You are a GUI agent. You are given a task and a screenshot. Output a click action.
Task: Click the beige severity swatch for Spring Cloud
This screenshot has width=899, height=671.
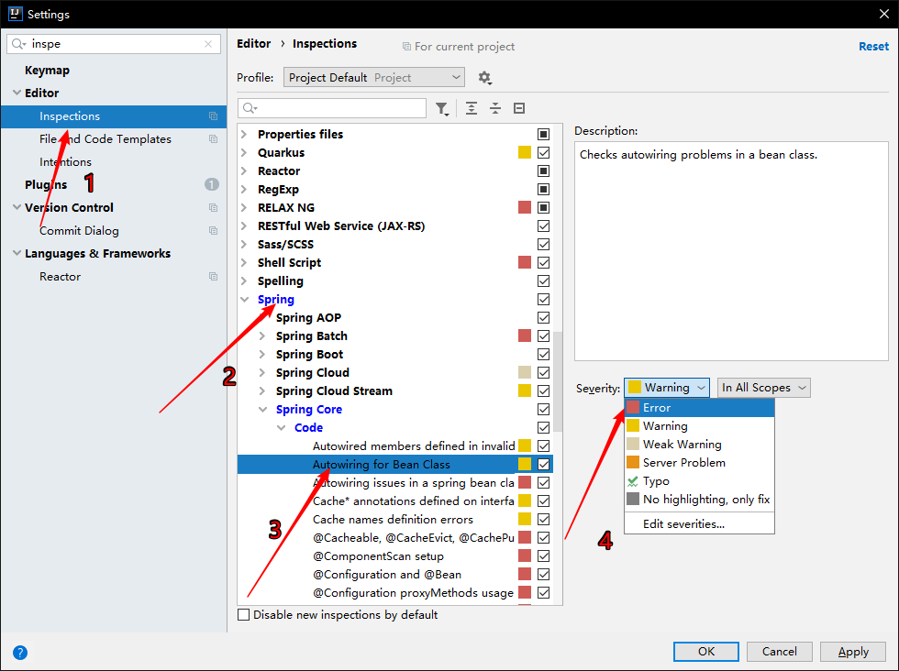525,372
